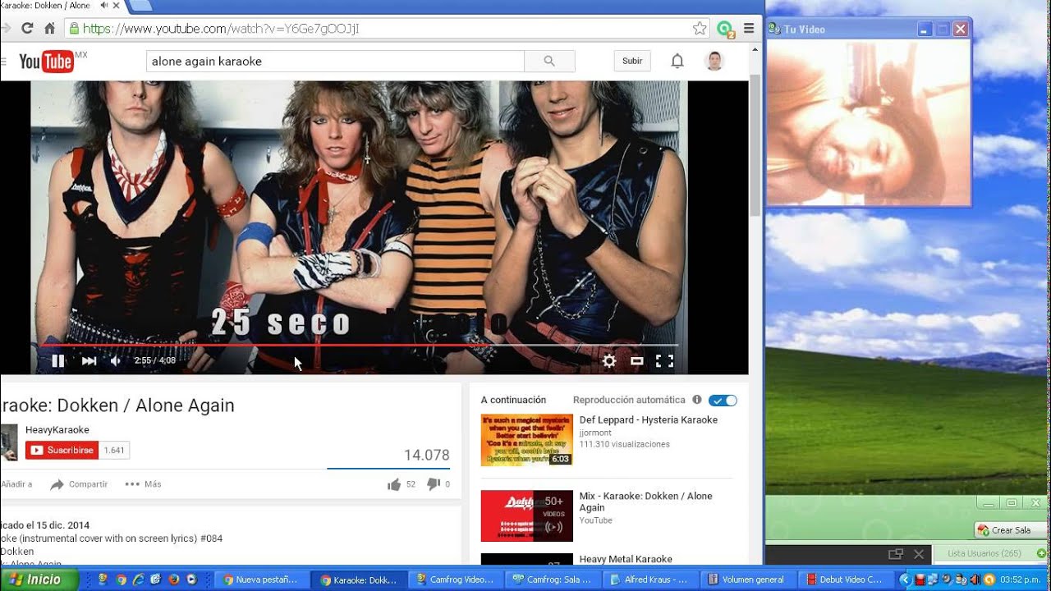Viewport: 1051px width, 591px height.
Task: Enter fullscreen video mode
Action: tap(664, 360)
